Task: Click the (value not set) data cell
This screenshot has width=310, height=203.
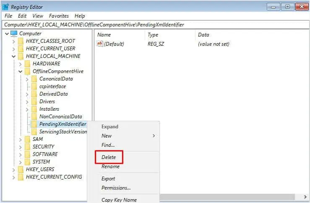Action: point(214,44)
